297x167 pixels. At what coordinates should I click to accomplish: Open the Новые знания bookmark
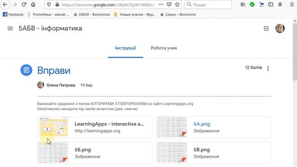click(x=135, y=14)
